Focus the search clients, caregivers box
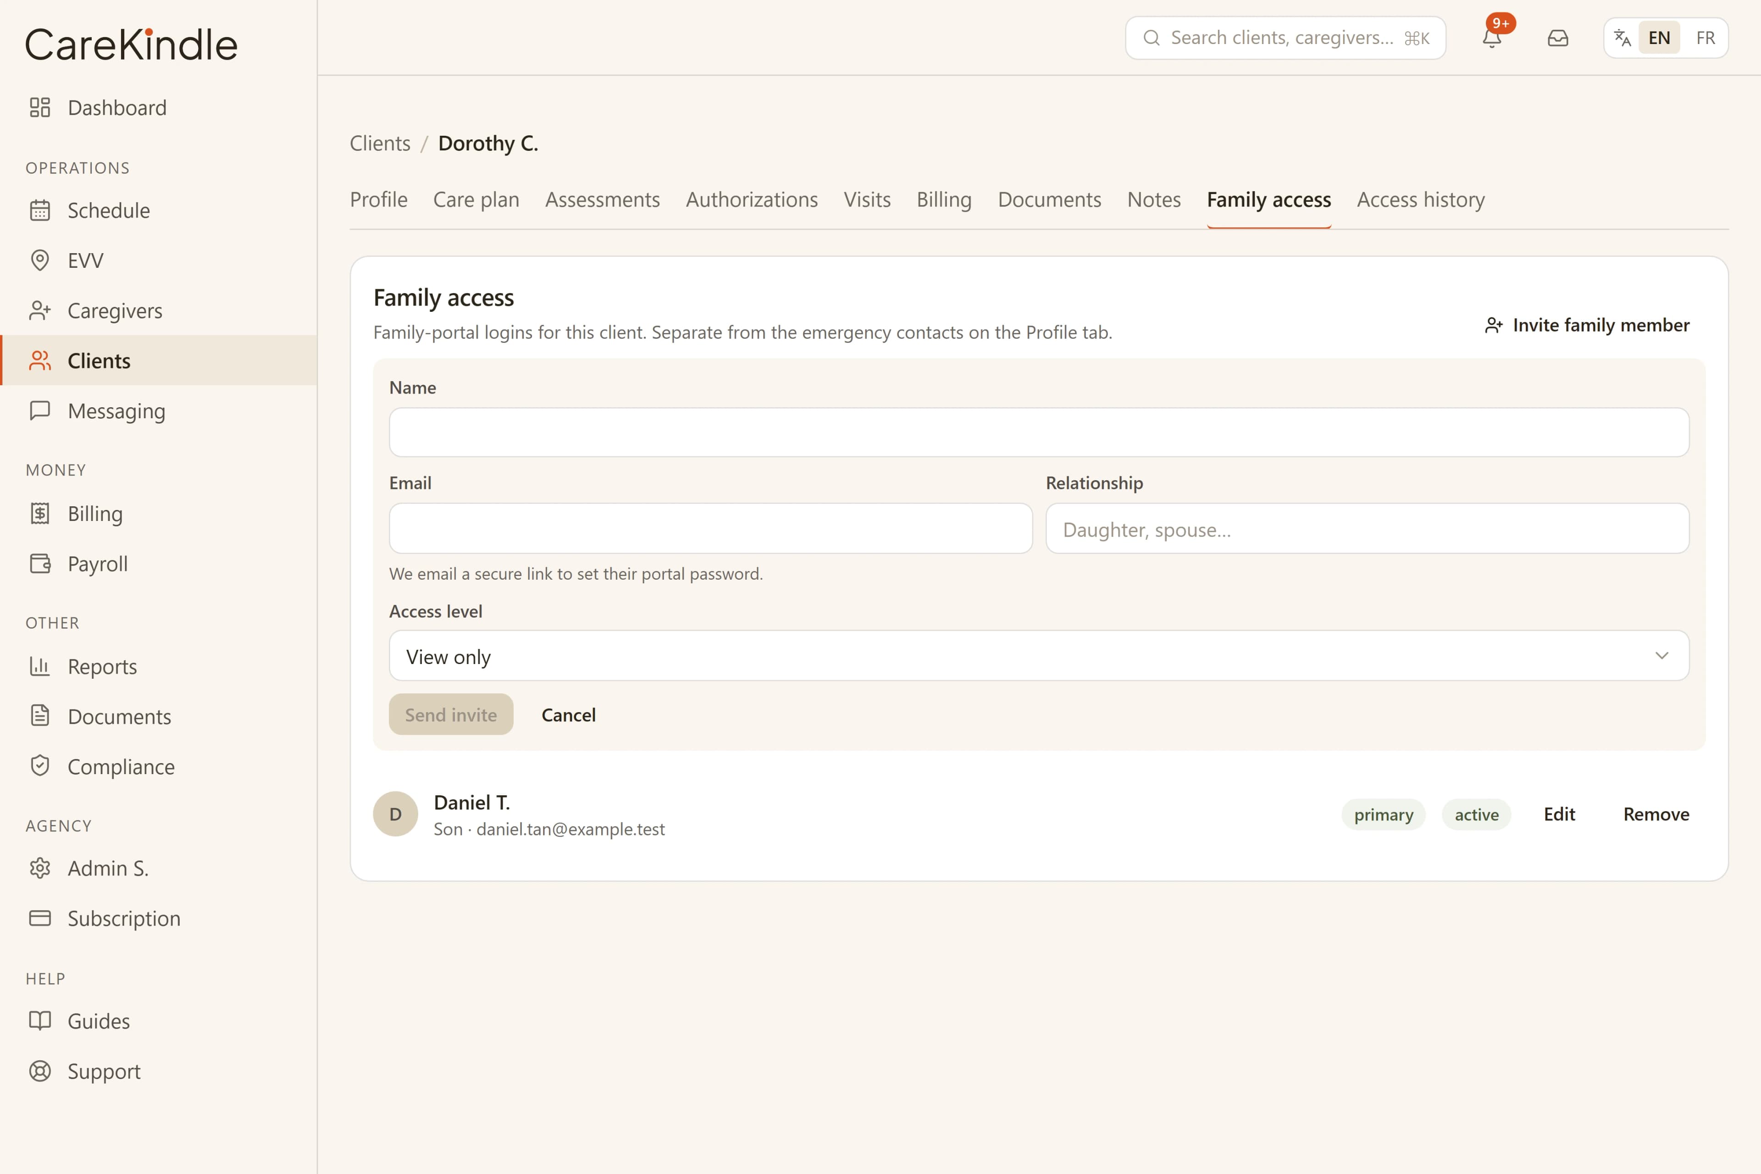 (x=1285, y=38)
